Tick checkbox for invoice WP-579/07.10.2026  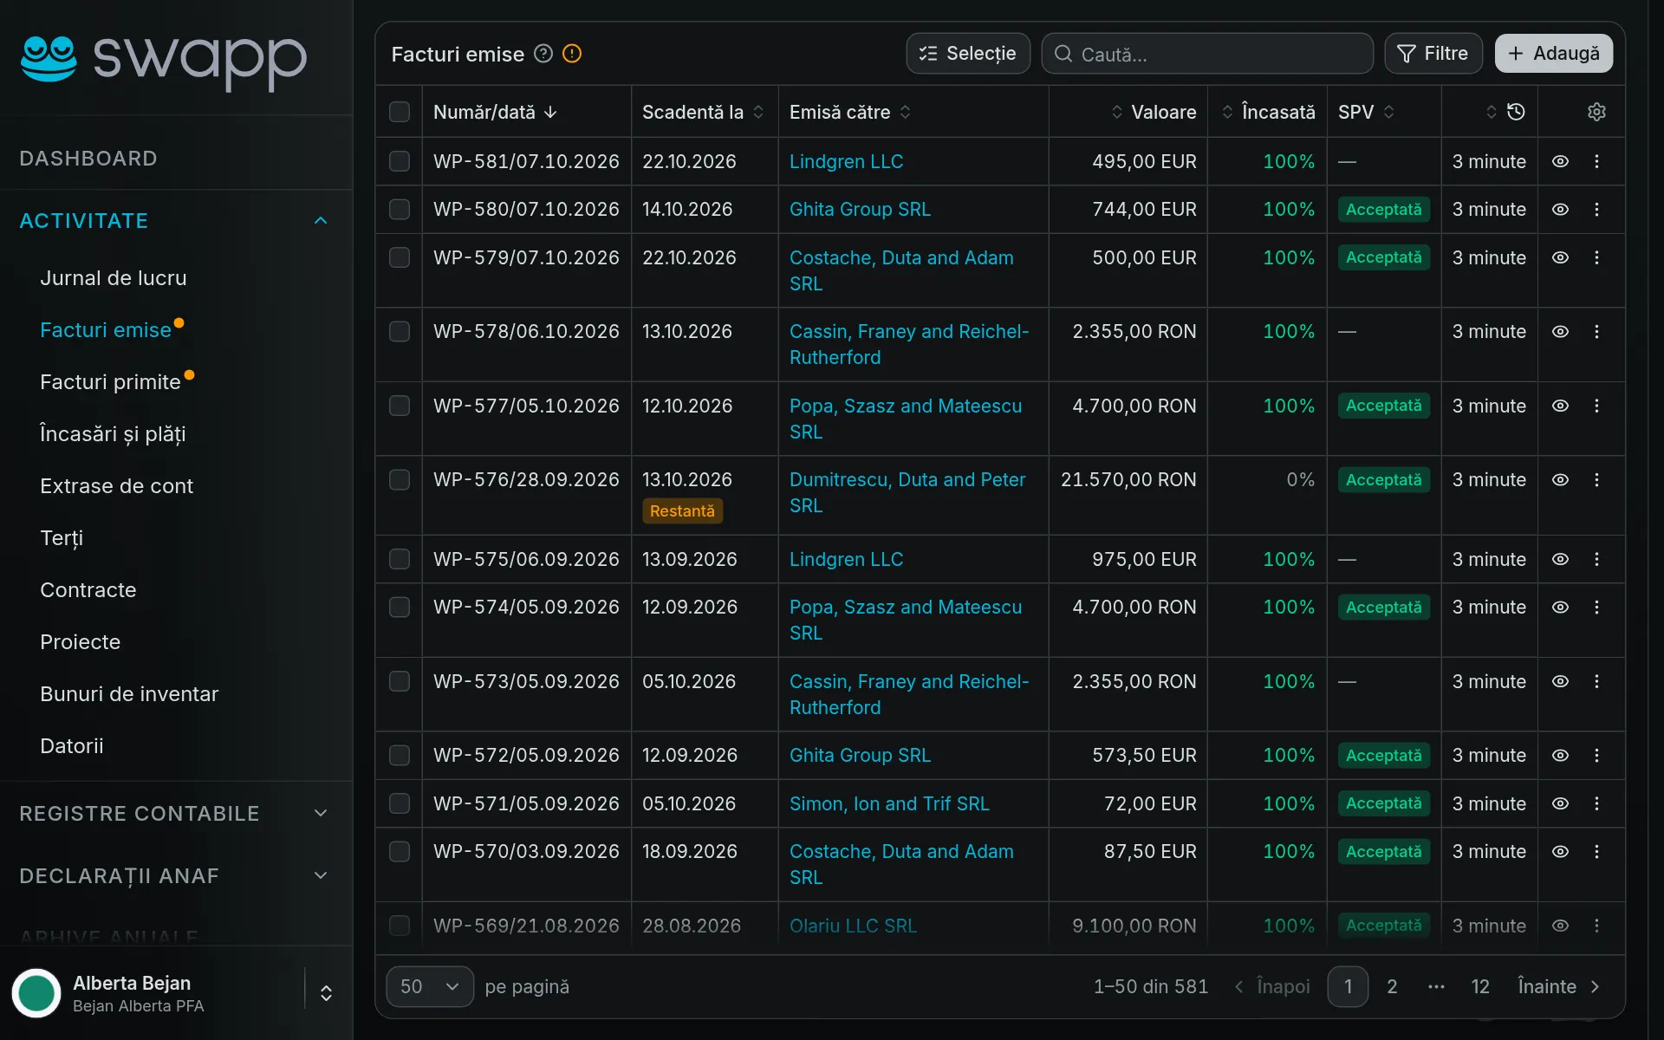tap(400, 258)
